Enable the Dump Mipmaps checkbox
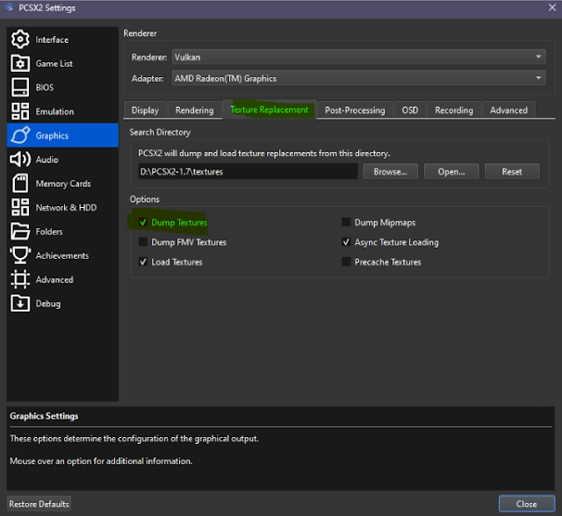The width and height of the screenshot is (562, 516). tap(346, 222)
